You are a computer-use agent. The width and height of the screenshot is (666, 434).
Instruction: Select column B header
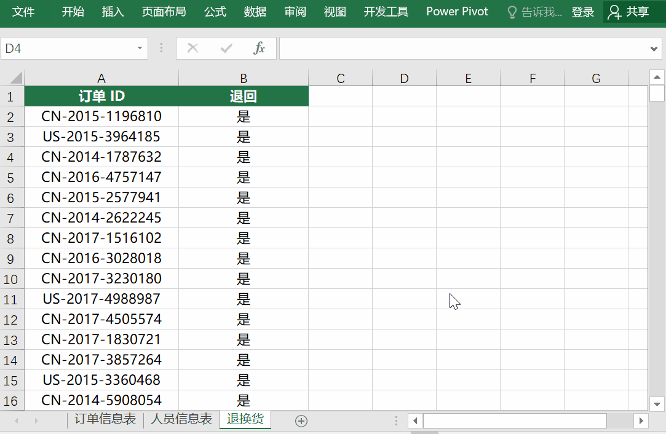pos(244,78)
